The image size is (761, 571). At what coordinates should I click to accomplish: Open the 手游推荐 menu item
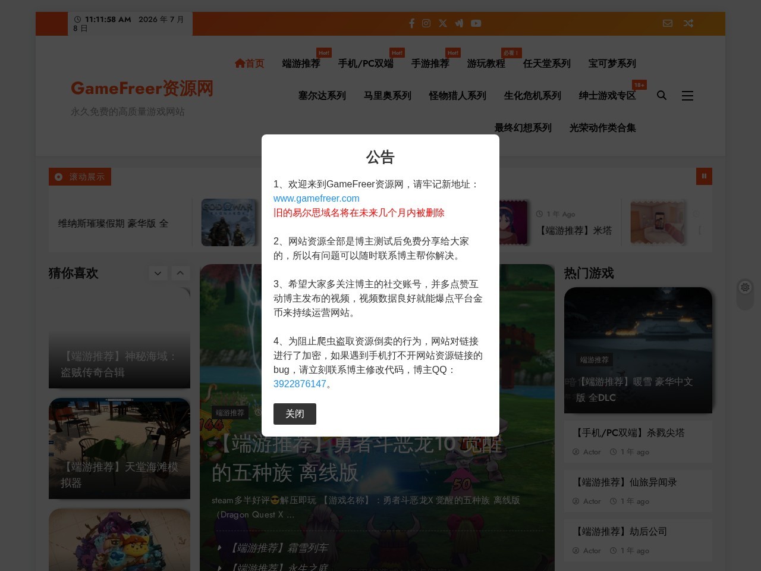click(430, 63)
